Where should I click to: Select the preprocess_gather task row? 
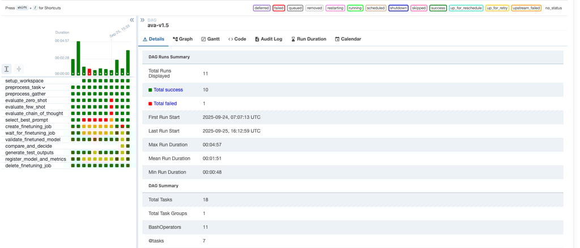pyautogui.click(x=25, y=94)
